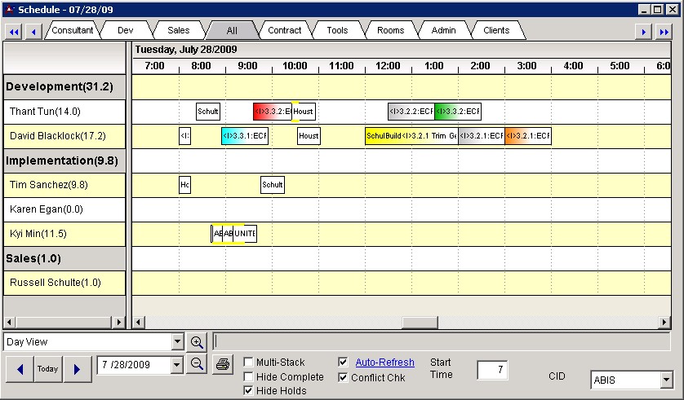Select the Rooms tab

click(x=390, y=30)
